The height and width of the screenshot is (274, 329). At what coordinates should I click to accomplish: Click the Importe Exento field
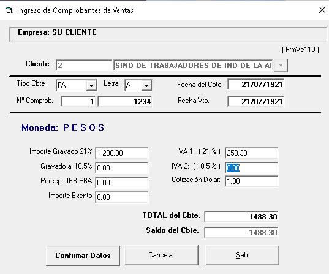coord(121,197)
